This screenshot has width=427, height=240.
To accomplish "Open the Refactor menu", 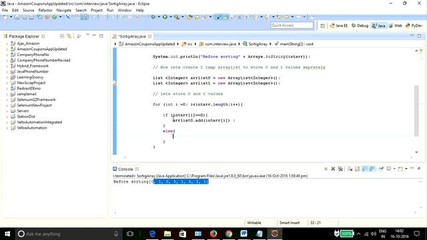I will [x=45, y=11].
